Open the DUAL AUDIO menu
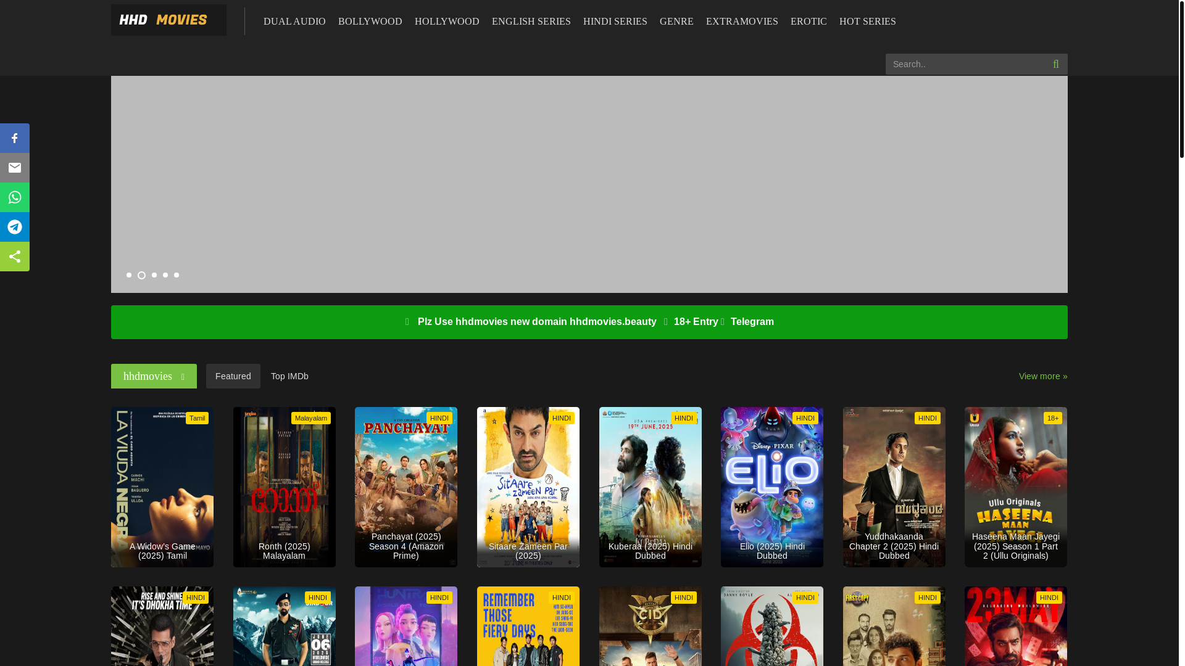This screenshot has width=1185, height=666. point(294,22)
